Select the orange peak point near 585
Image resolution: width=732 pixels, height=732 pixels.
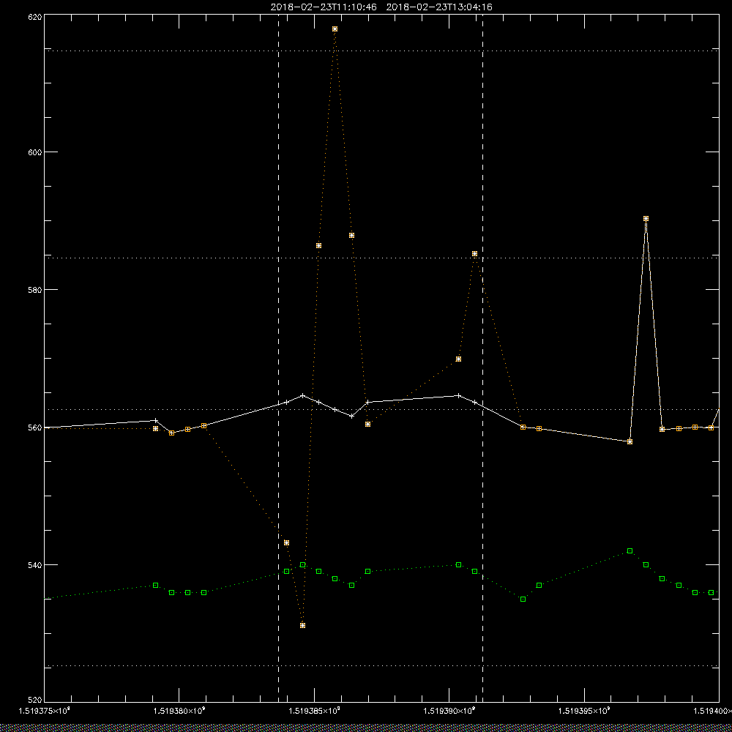point(475,254)
